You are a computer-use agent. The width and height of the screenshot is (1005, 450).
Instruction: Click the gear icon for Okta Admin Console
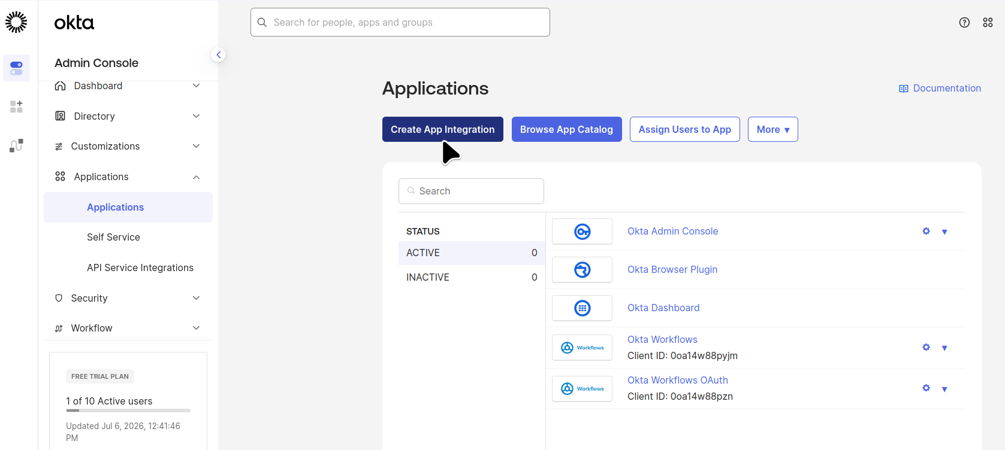click(926, 231)
